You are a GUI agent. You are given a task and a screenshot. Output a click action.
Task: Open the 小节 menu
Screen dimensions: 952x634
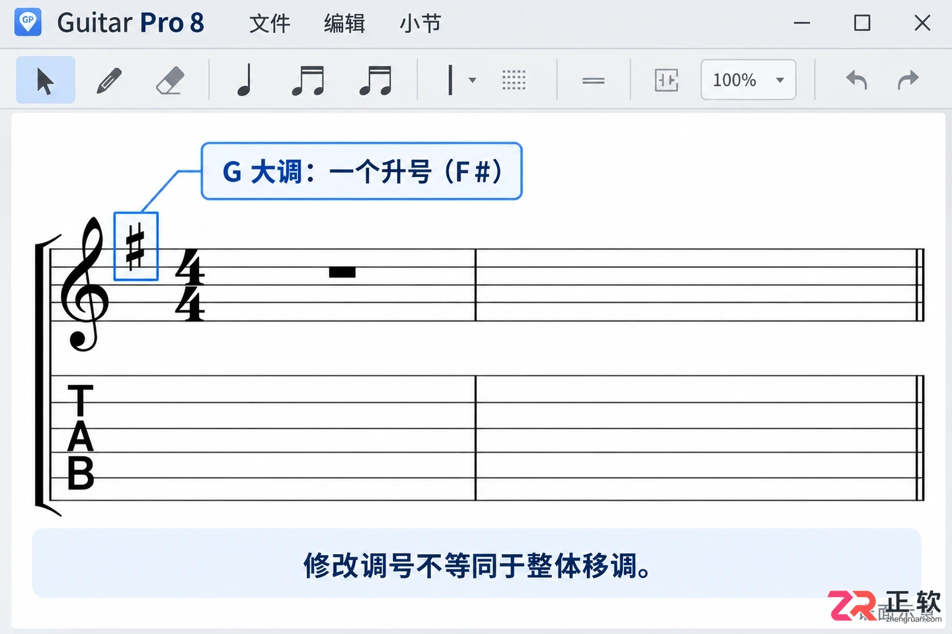420,24
